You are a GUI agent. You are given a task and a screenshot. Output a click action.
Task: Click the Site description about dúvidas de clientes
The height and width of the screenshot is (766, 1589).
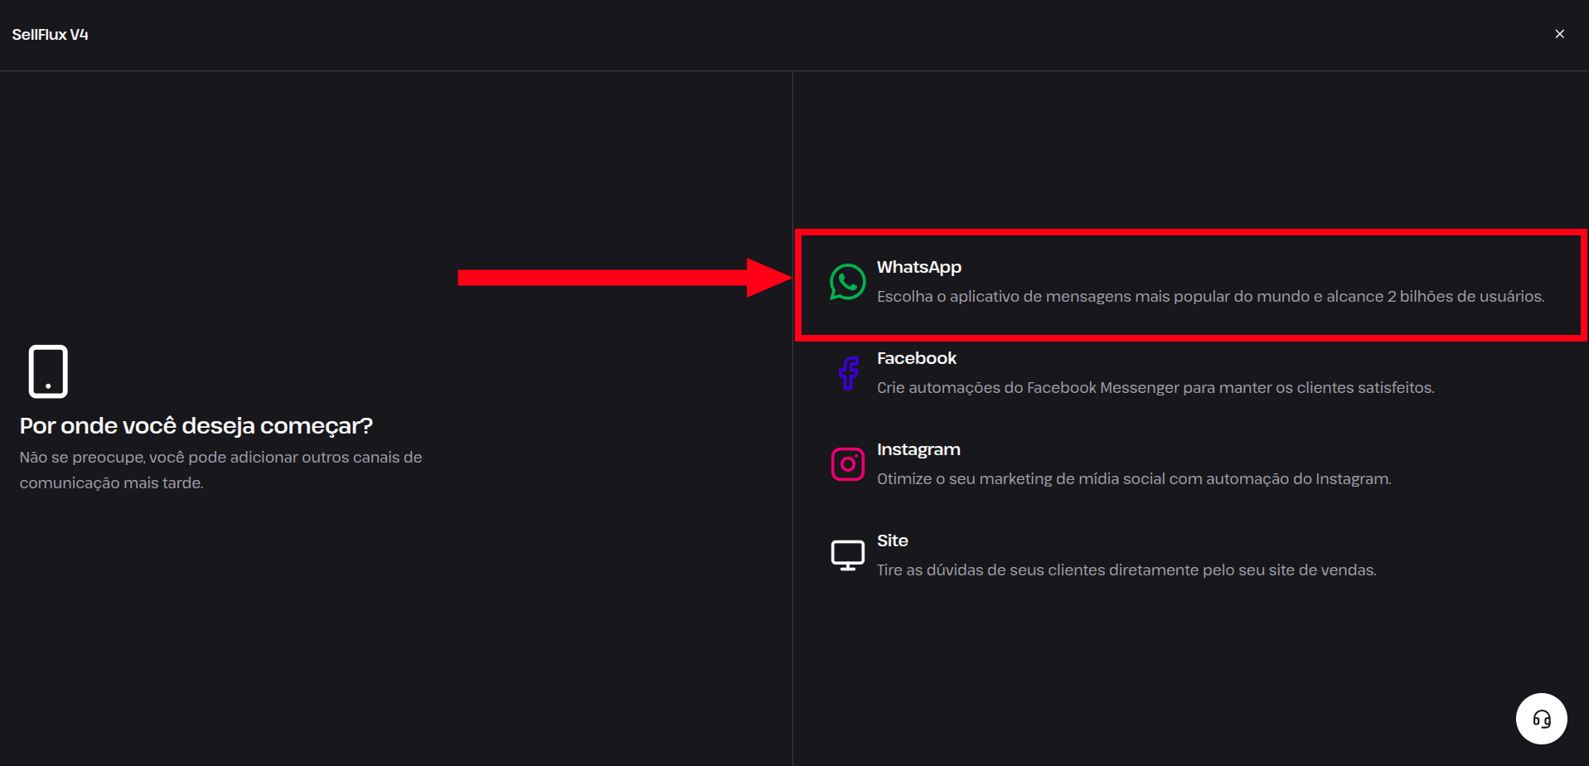1126,570
